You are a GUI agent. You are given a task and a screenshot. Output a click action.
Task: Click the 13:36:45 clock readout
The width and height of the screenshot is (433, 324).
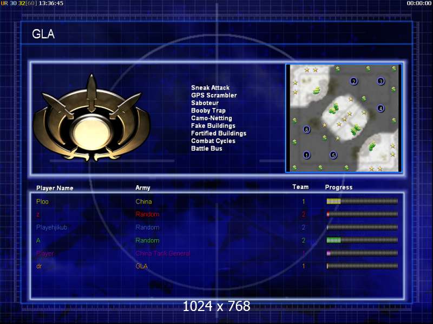(x=51, y=3)
